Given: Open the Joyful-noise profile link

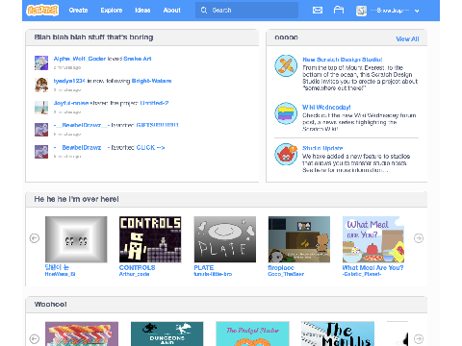Looking at the screenshot, I should click(x=71, y=103).
